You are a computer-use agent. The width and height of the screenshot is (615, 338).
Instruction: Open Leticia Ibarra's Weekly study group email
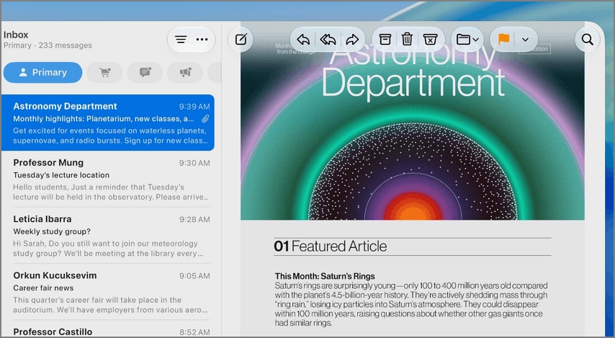coord(108,236)
